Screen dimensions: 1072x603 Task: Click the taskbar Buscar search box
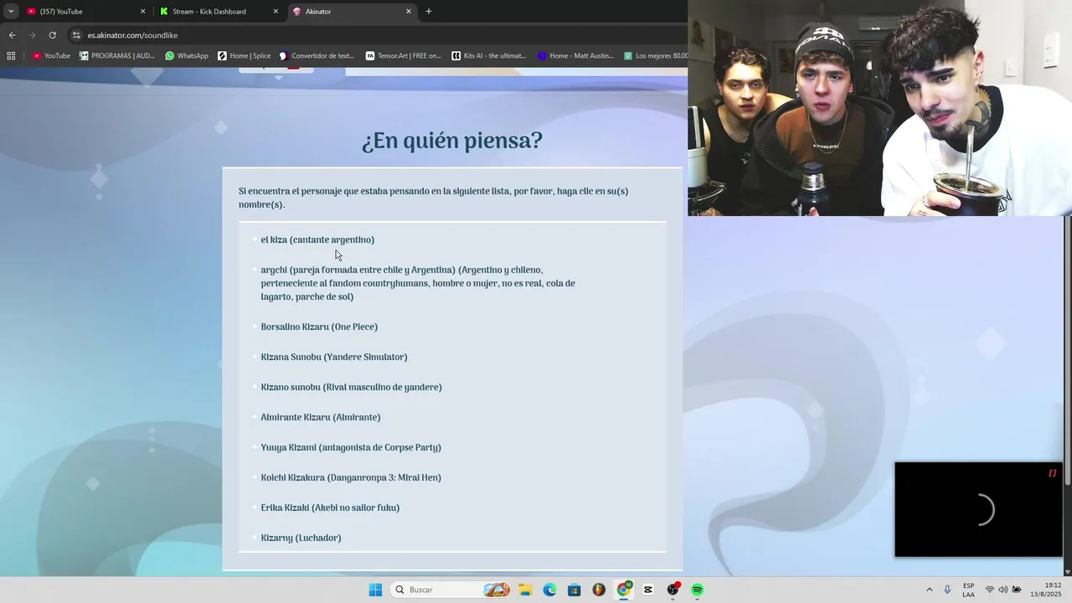pyautogui.click(x=450, y=590)
